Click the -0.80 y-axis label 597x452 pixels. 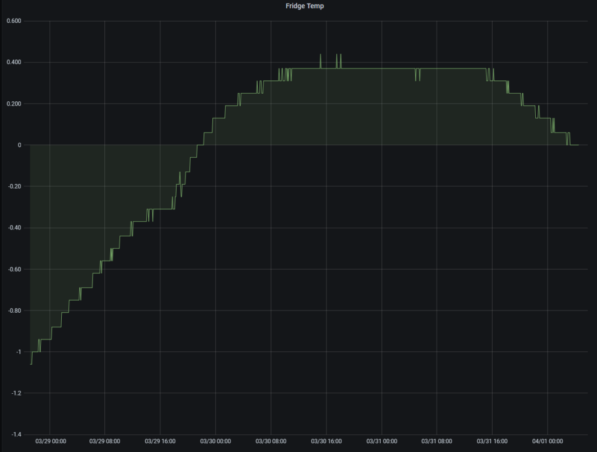pos(13,310)
